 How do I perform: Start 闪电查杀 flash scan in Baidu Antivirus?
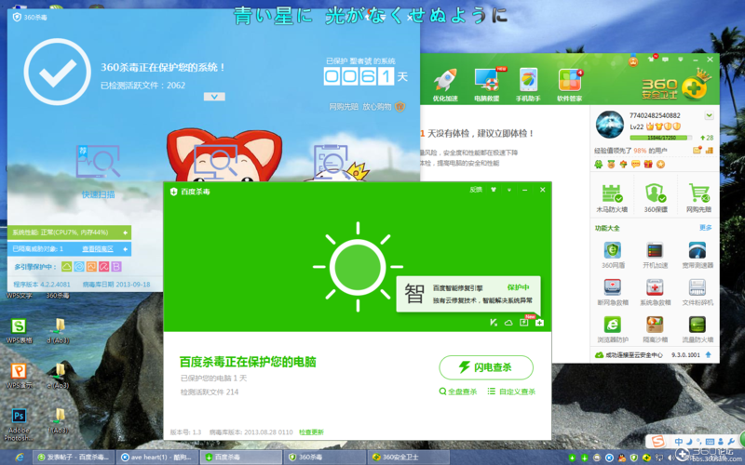click(486, 367)
